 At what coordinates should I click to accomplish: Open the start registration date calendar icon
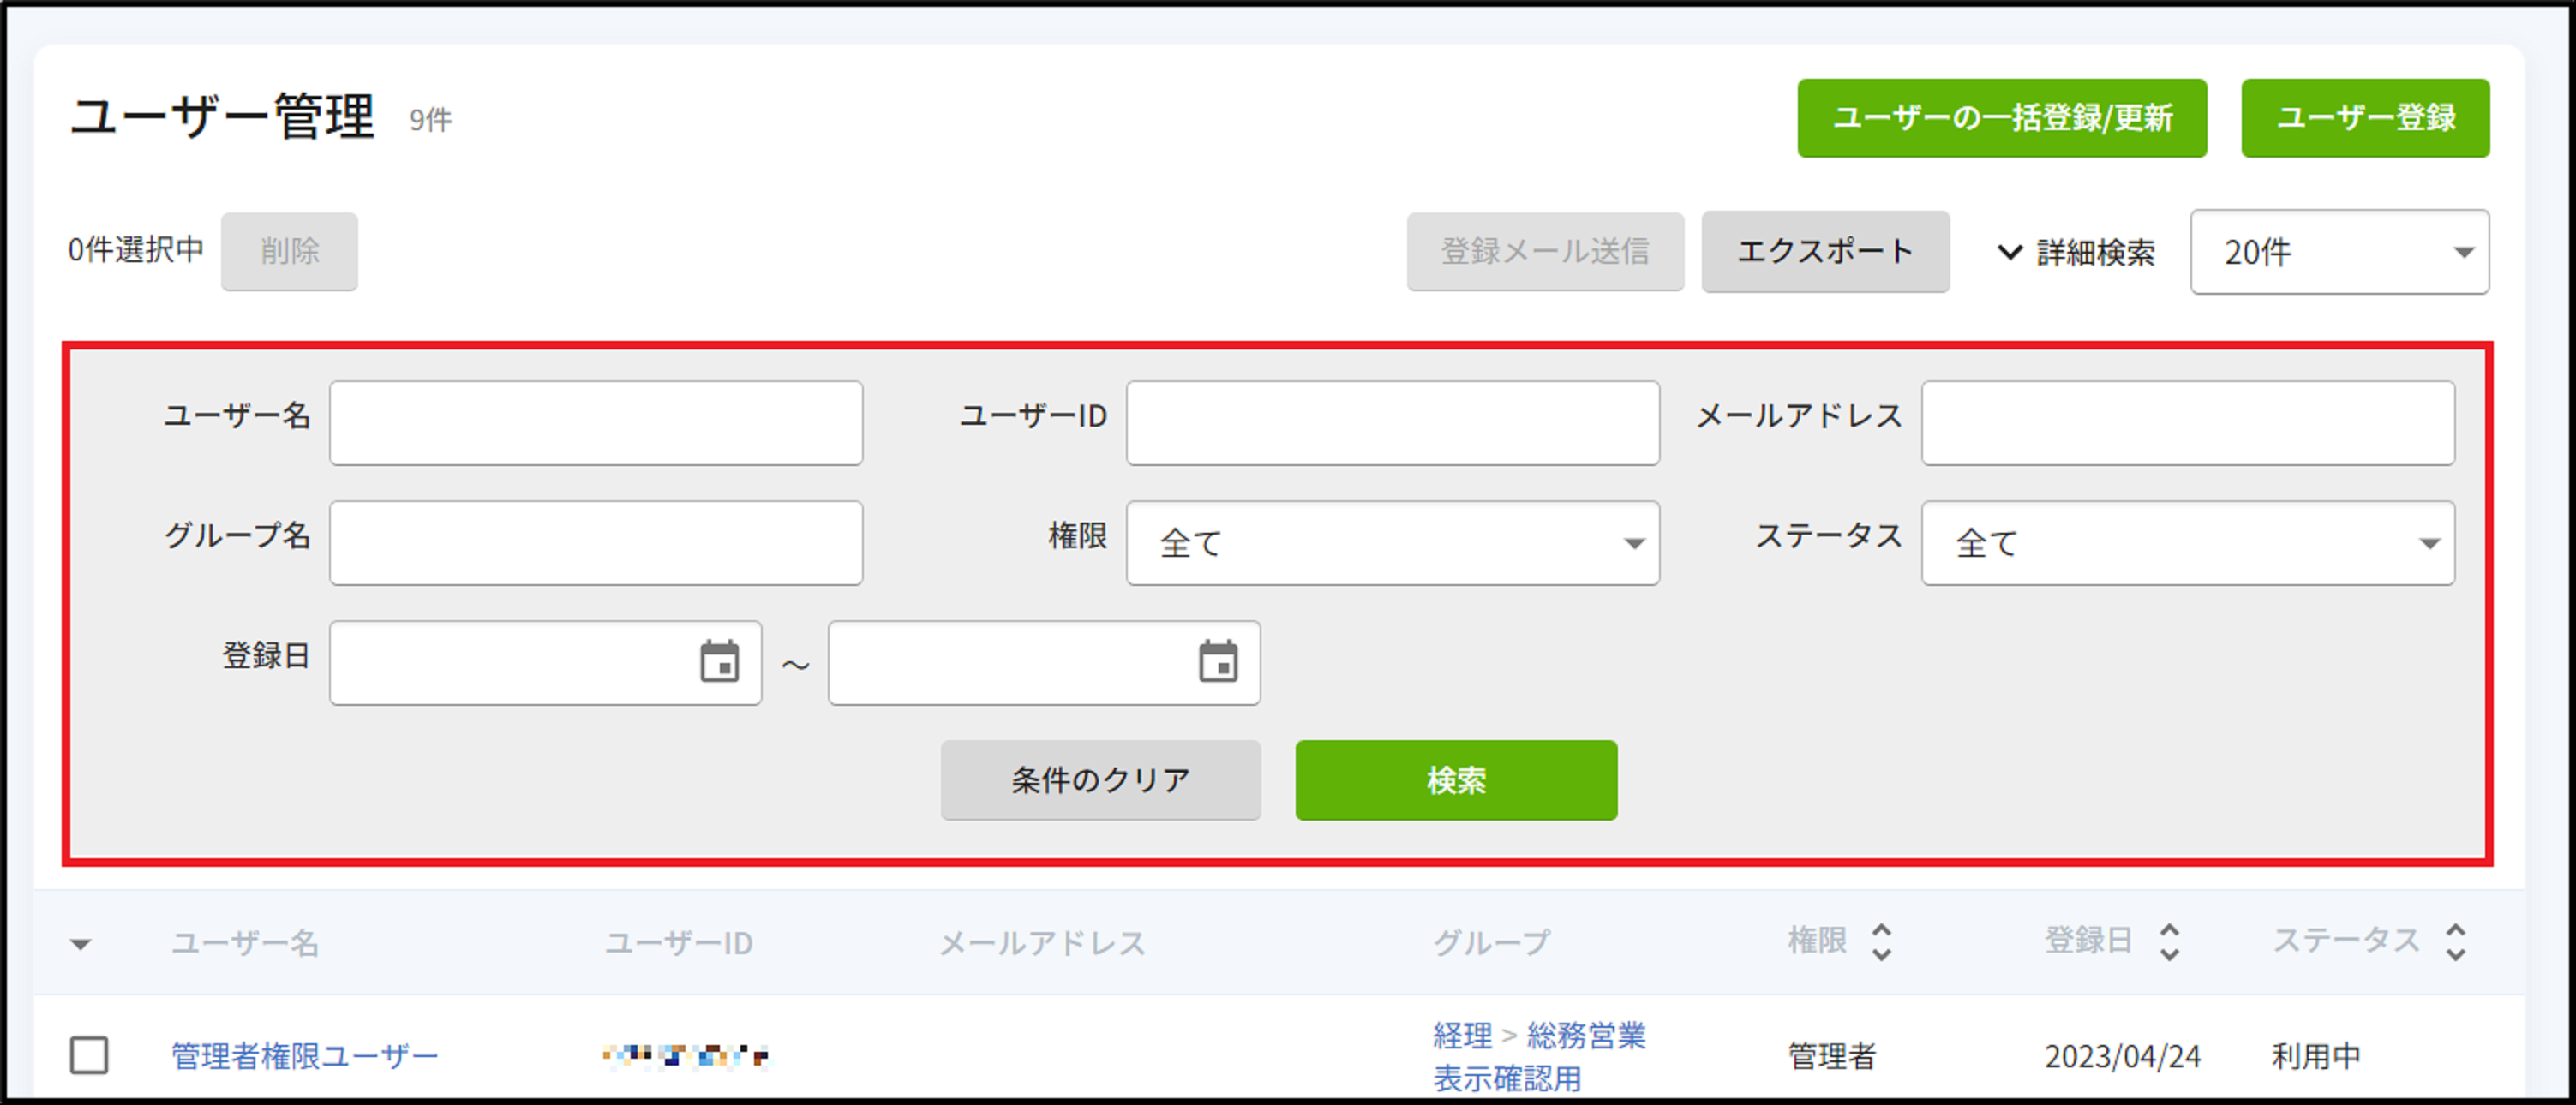pos(719,662)
